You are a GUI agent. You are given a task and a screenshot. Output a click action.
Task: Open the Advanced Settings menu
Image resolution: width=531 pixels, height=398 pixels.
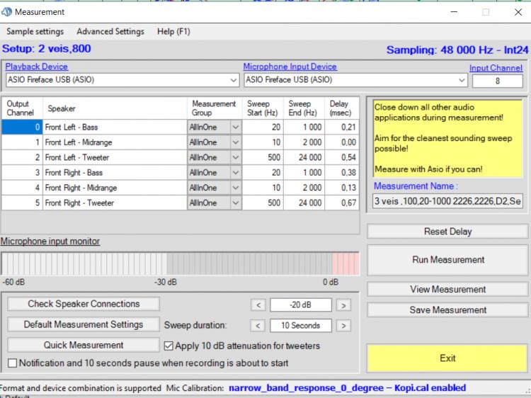(x=110, y=32)
